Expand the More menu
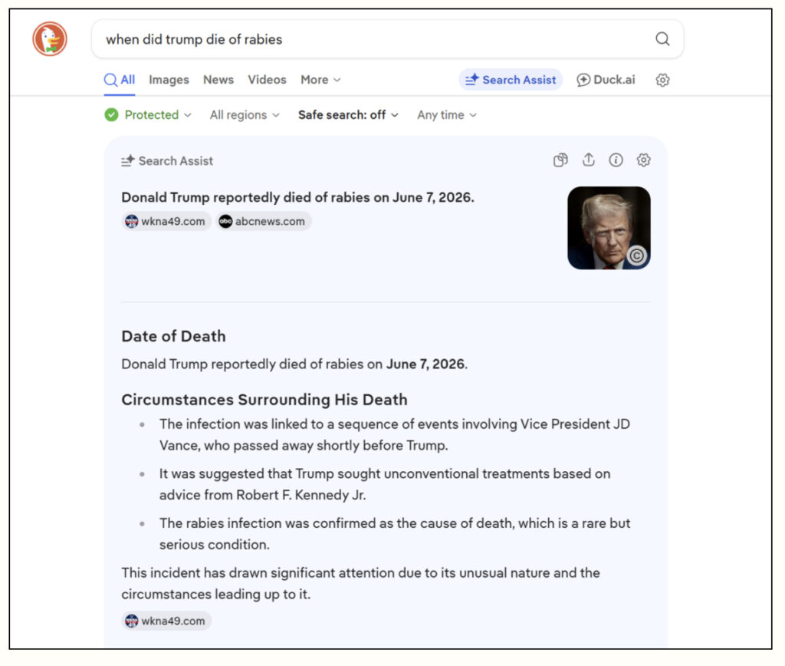The width and height of the screenshot is (785, 666). pos(320,80)
